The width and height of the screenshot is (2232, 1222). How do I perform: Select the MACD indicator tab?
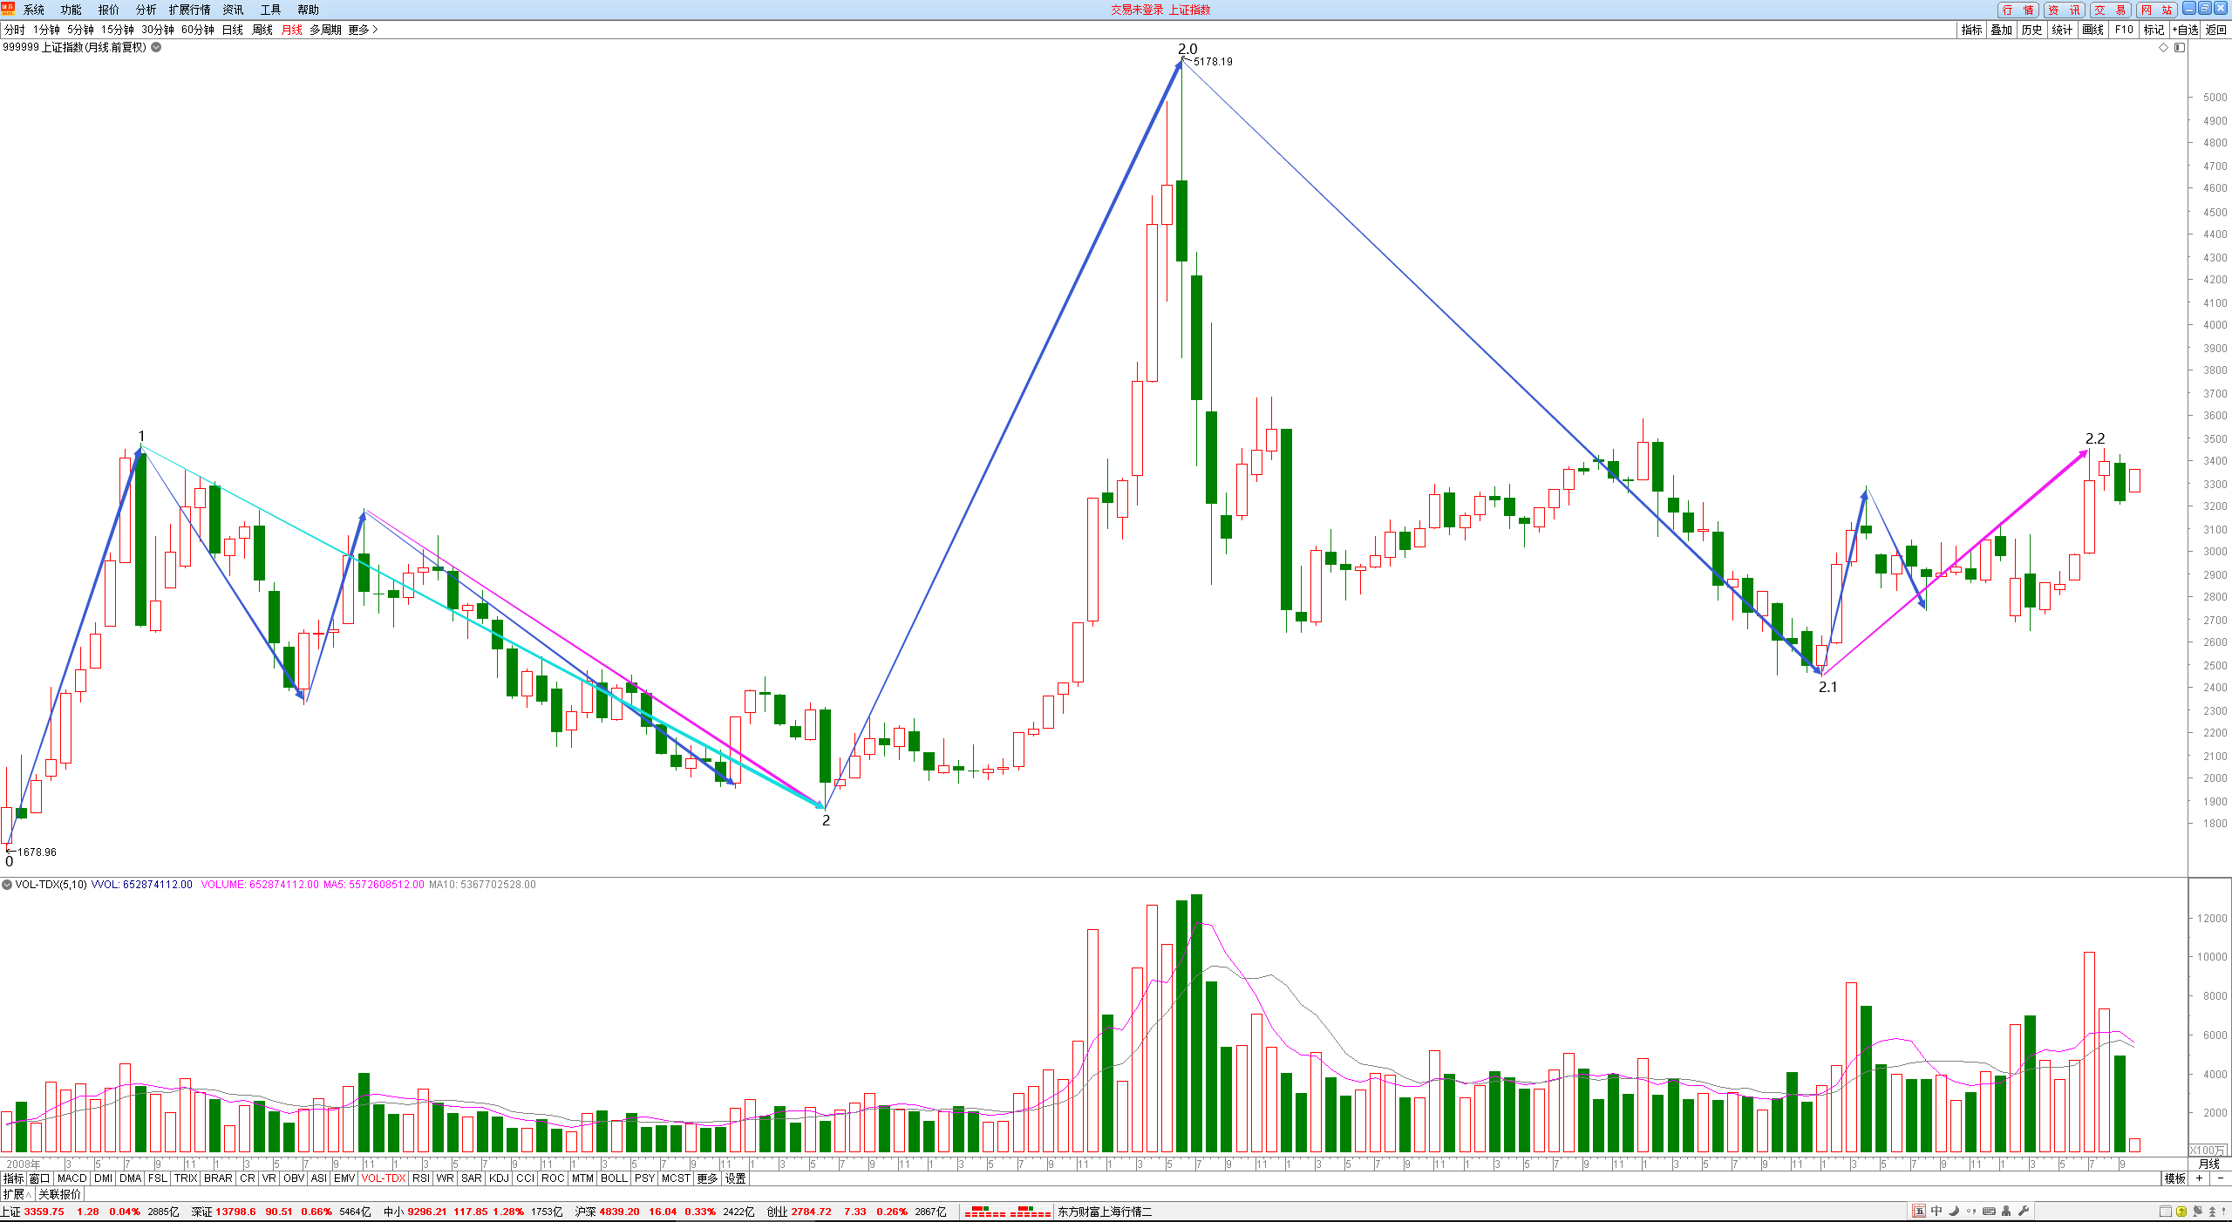[x=71, y=1178]
